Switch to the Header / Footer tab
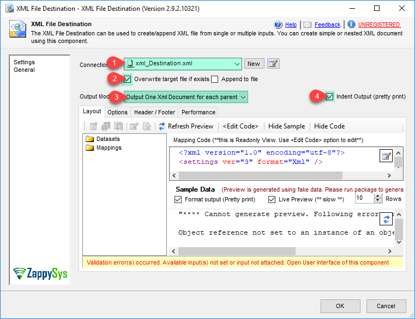415x319 pixels. (x=154, y=112)
